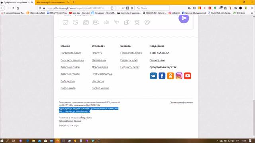This screenshot has width=255, height=143.
Task: Attach a location with the map pin icon
Action: tap(137, 22)
